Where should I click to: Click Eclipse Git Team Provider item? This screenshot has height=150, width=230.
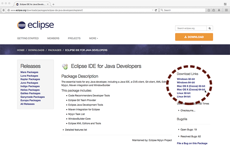pyautogui.click(x=82, y=100)
